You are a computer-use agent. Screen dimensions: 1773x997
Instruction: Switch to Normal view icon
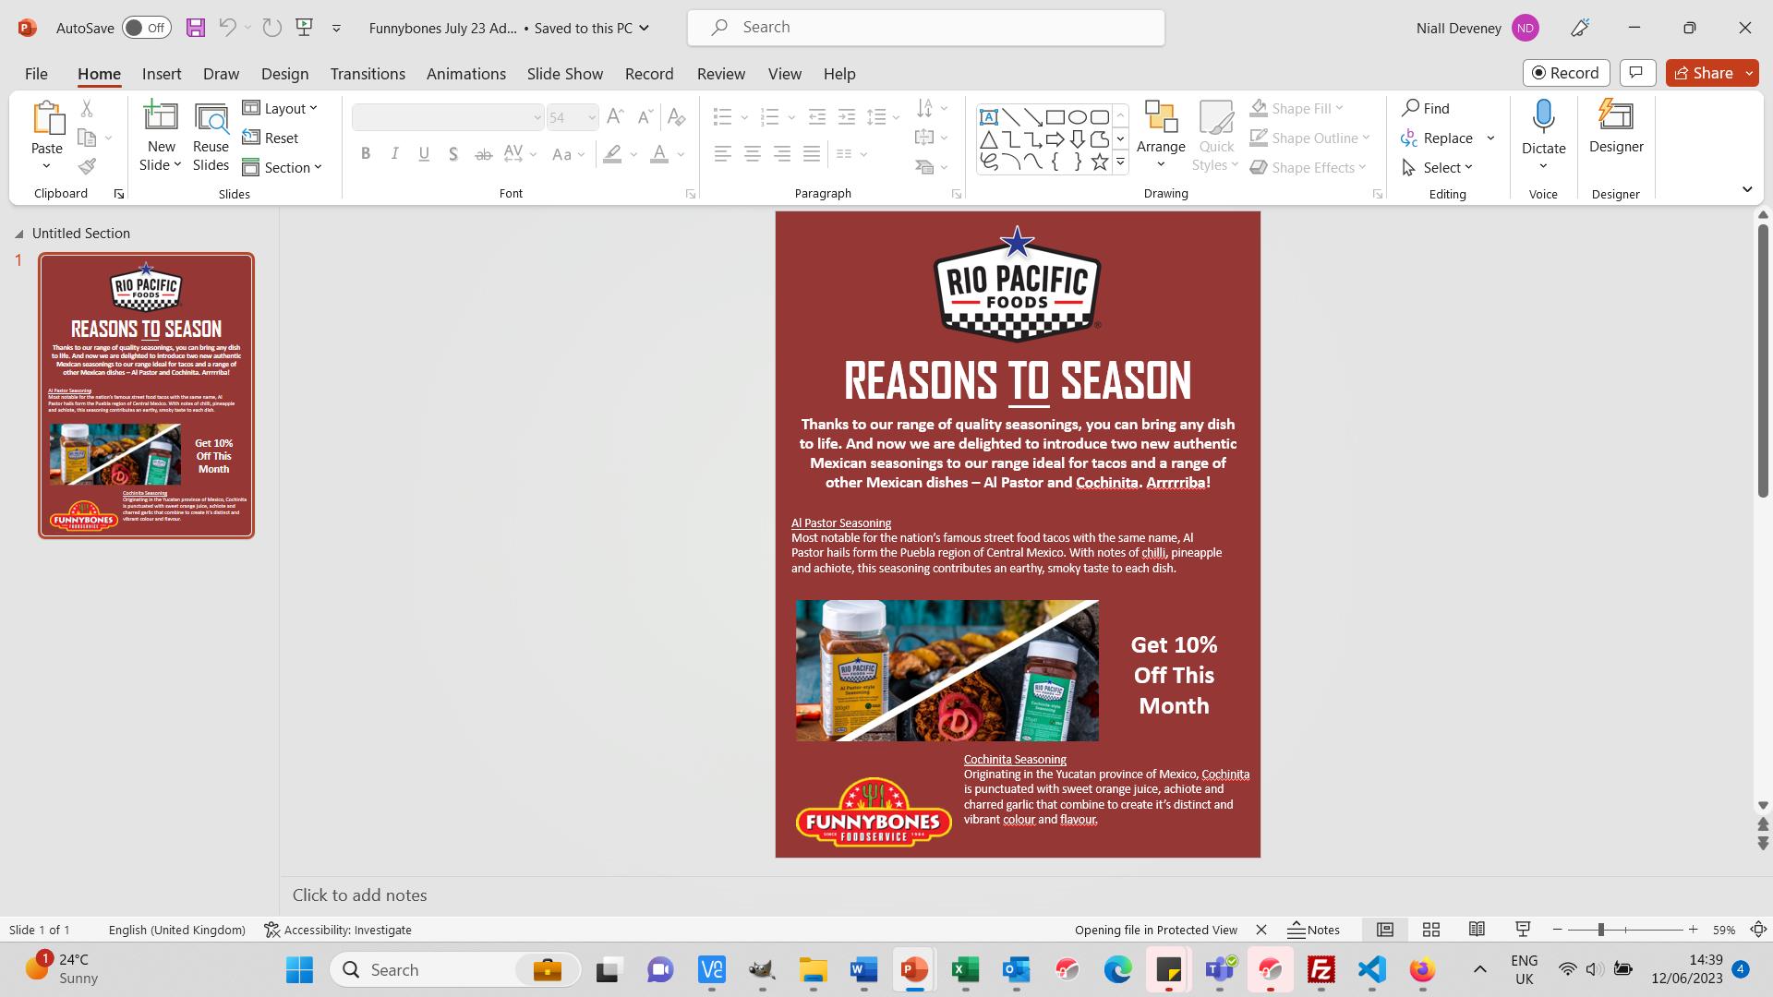pyautogui.click(x=1384, y=930)
